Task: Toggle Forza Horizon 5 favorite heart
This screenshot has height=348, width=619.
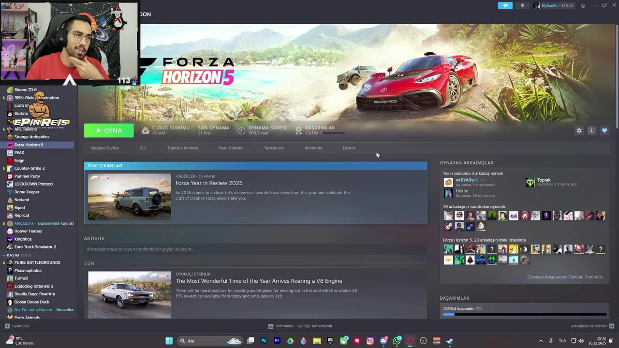Action: [x=604, y=130]
